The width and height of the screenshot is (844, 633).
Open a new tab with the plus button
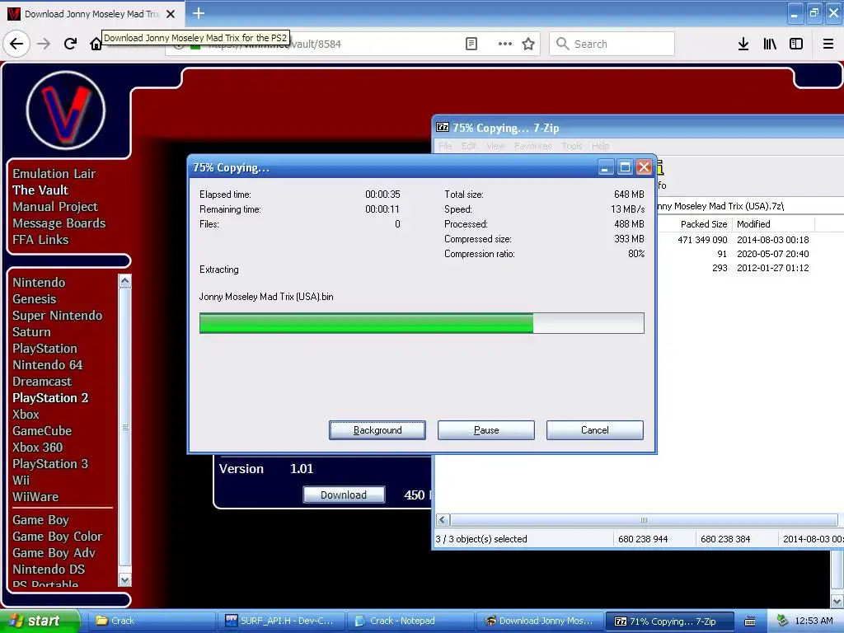tap(198, 13)
